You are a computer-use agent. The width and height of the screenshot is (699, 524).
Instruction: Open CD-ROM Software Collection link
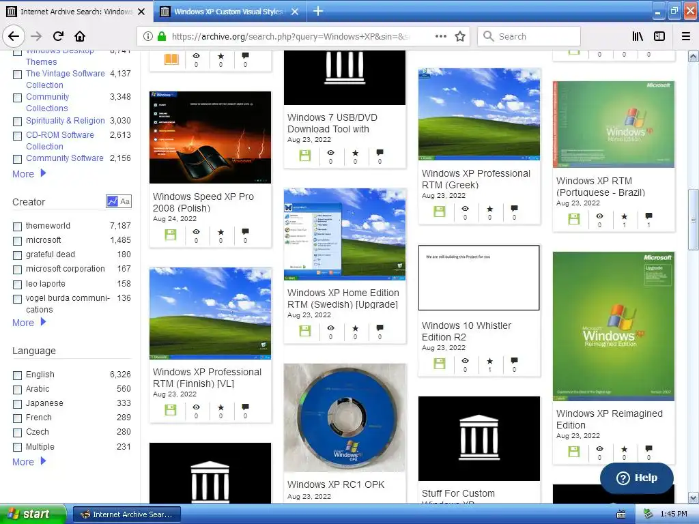[x=60, y=141]
